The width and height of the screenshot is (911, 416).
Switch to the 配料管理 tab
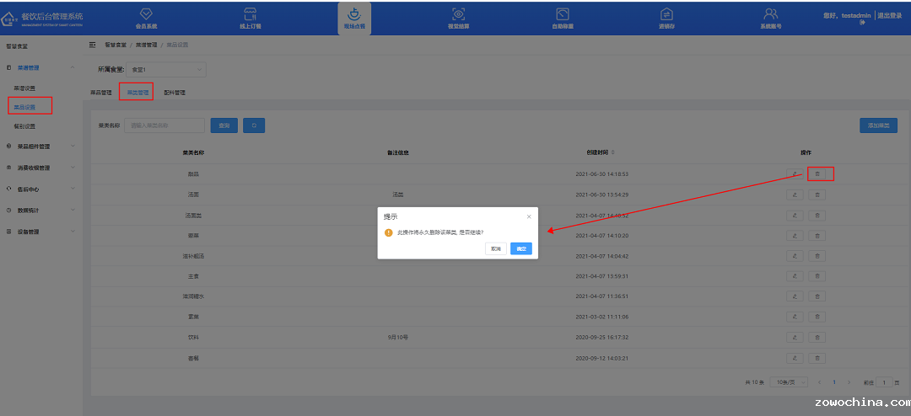175,93
